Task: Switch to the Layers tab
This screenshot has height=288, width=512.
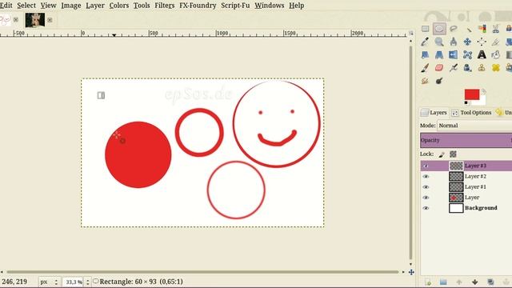Action: 434,113
